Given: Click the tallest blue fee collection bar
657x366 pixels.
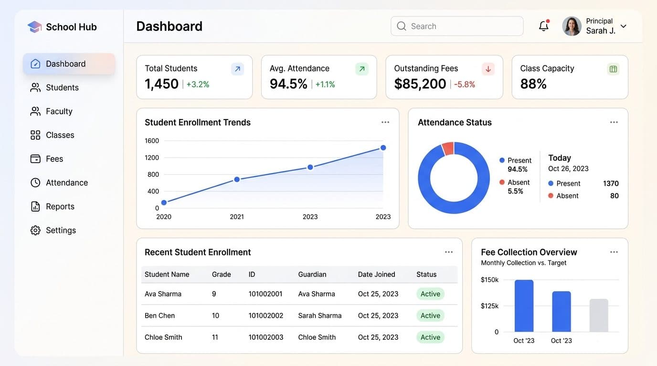Looking at the screenshot, I should coord(524,306).
